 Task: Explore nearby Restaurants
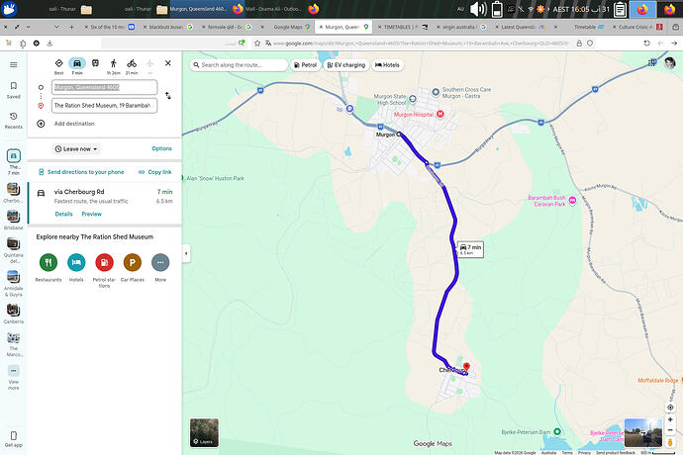(x=49, y=262)
